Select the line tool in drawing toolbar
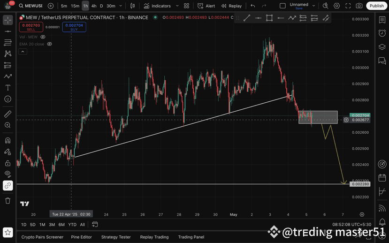The height and width of the screenshot is (243, 389). (x=247, y=18)
